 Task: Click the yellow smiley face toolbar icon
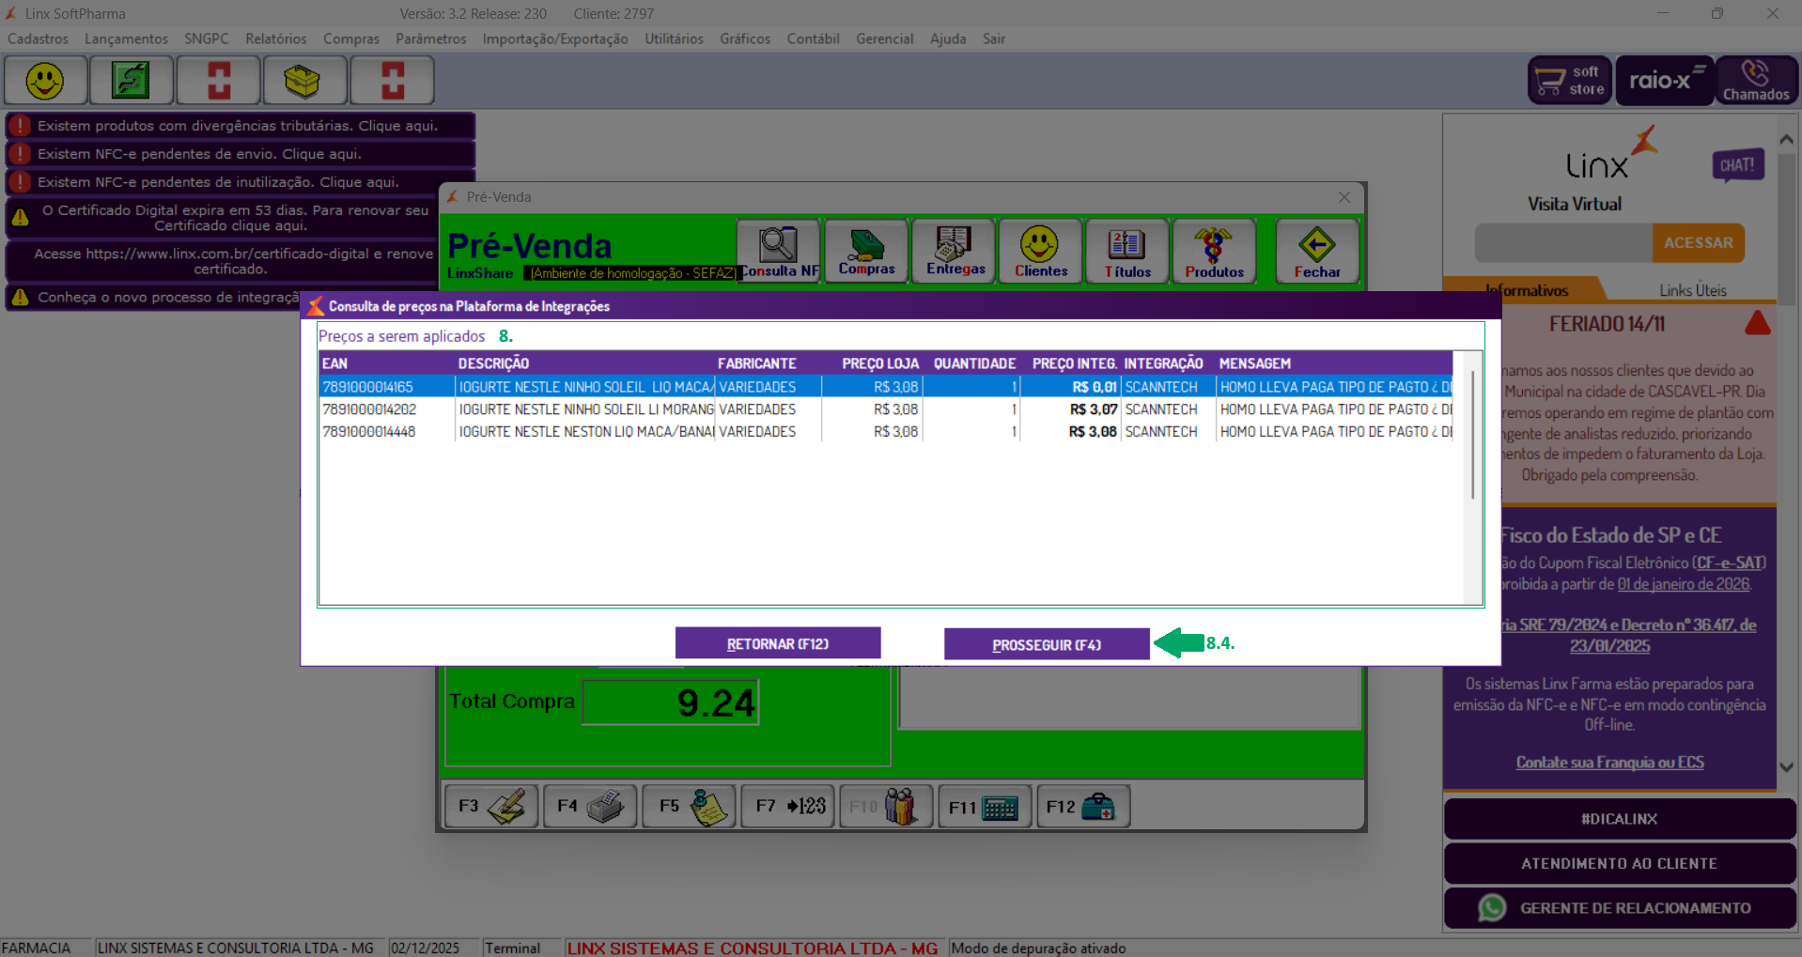[x=45, y=81]
